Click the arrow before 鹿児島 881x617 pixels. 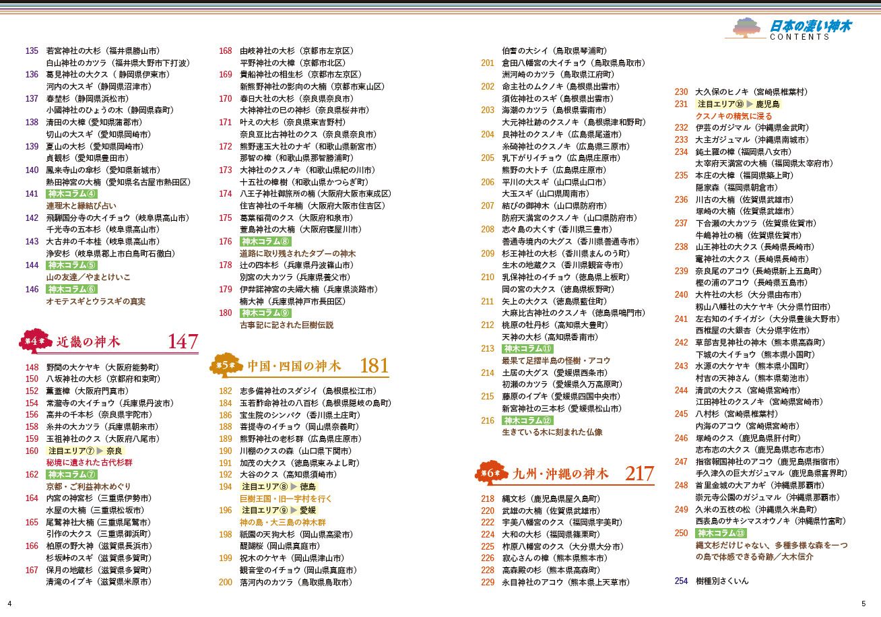(x=749, y=104)
